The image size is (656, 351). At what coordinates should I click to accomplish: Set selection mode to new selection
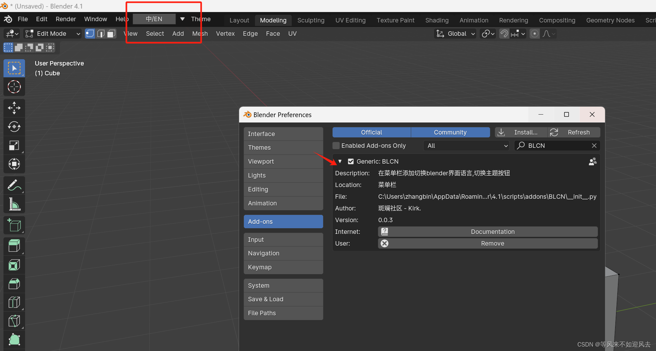point(8,47)
